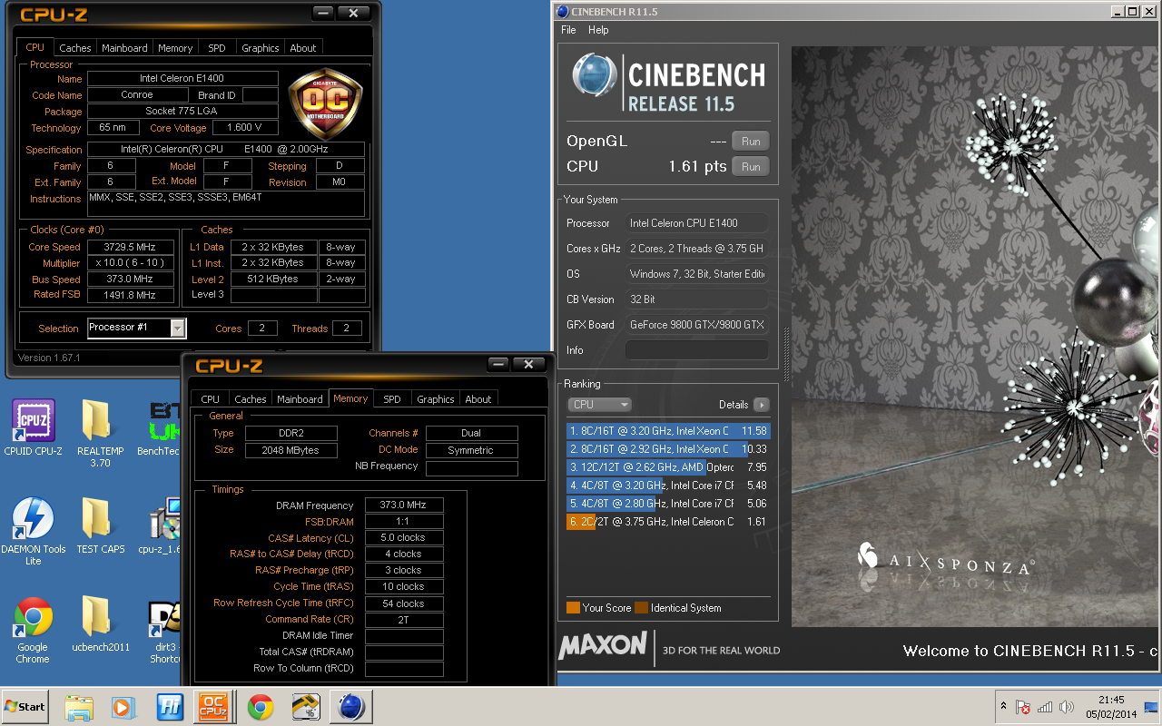Switch to OC CPU-Z in the taskbar
Viewport: 1162px width, 726px height.
214,707
